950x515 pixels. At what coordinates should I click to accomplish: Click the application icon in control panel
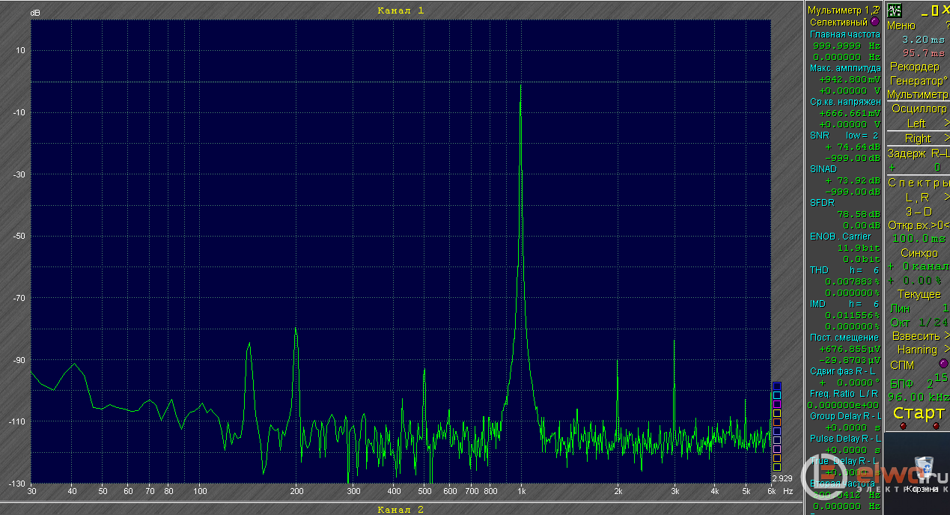(894, 10)
